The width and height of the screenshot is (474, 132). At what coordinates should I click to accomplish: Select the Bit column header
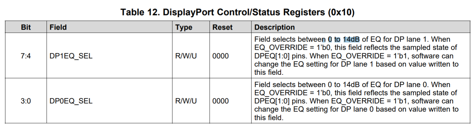click(x=26, y=27)
